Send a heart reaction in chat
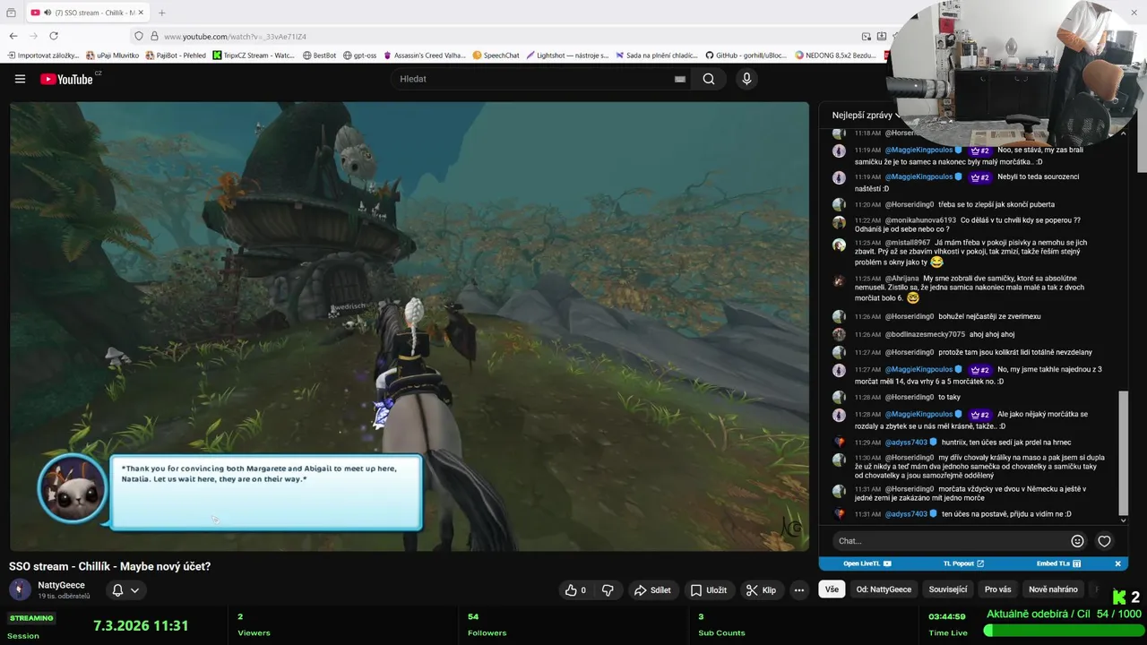This screenshot has width=1147, height=645. (x=1104, y=541)
